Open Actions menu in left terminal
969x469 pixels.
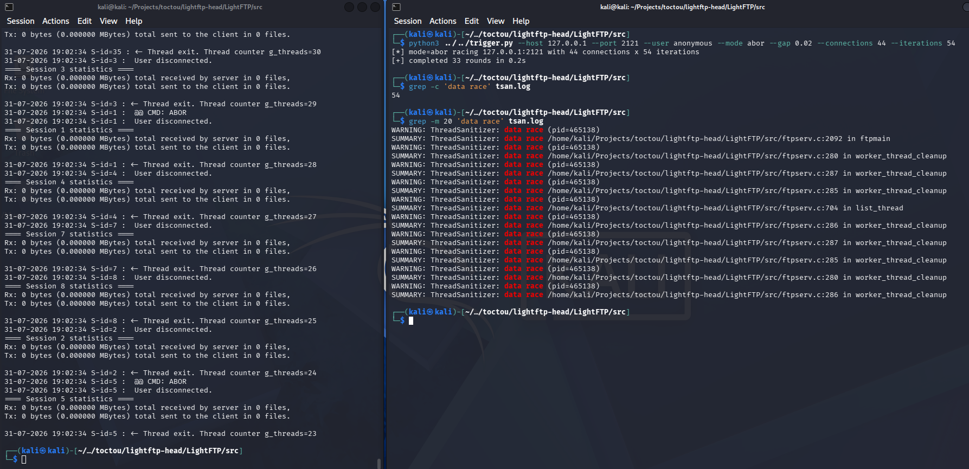pos(56,21)
